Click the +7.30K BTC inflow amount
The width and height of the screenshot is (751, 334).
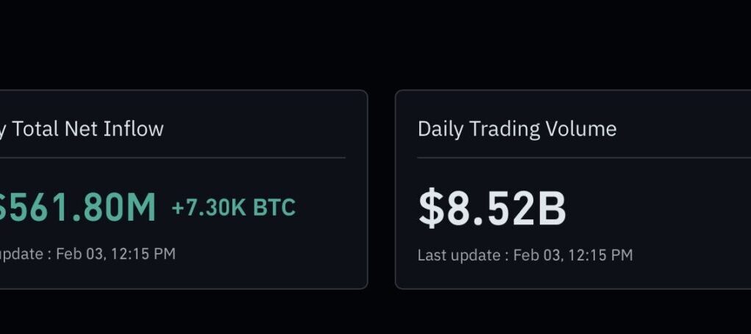[x=233, y=208]
